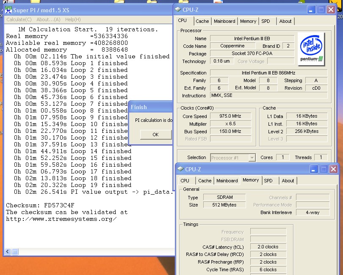The width and height of the screenshot is (343, 275).
Task: Close the upper CPU-Z window
Action: tap(331, 10)
